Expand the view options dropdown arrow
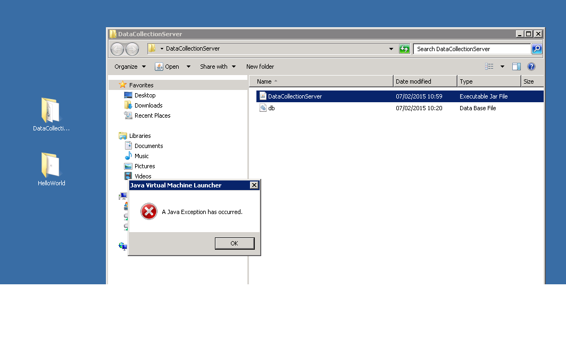The image size is (566, 337). [502, 67]
